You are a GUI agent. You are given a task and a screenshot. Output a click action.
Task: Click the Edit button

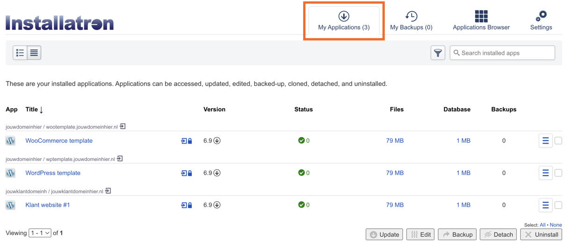click(x=420, y=234)
